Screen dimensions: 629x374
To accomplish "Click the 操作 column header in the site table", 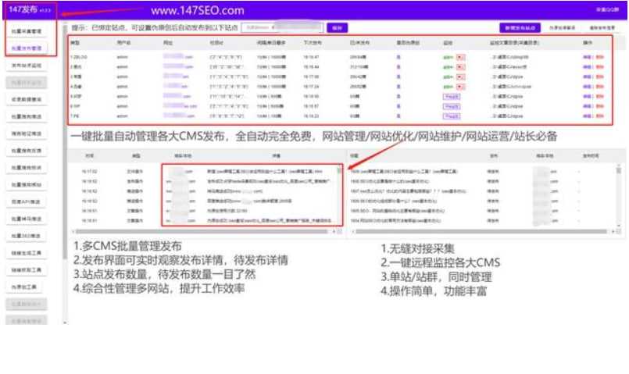I will (x=588, y=42).
